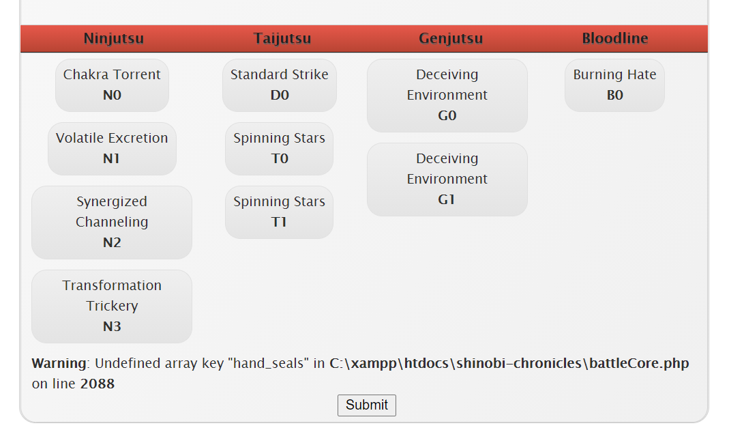Screen dimensions: 729x443
Task: Choose the Spinning Stars T0 attack
Action: click(279, 148)
